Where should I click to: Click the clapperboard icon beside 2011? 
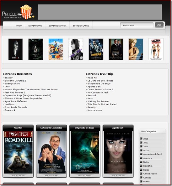pos(141,146)
